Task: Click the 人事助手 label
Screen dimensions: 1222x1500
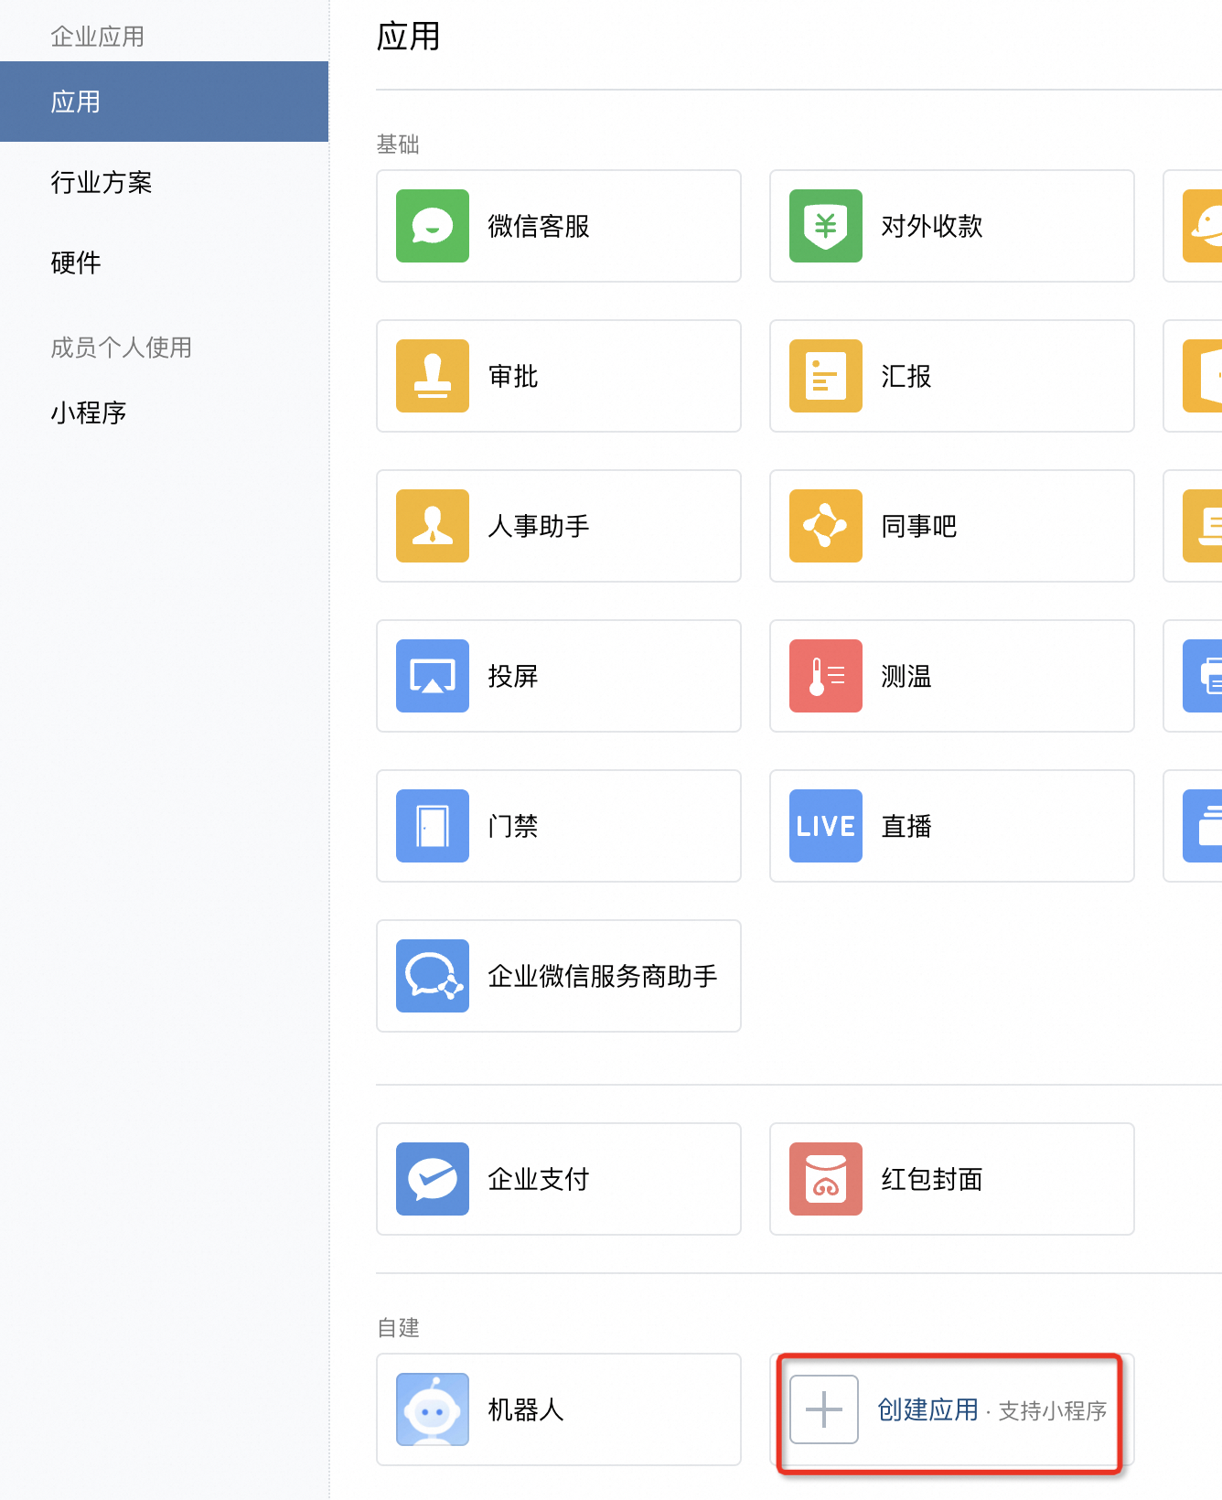Action: pos(539,526)
